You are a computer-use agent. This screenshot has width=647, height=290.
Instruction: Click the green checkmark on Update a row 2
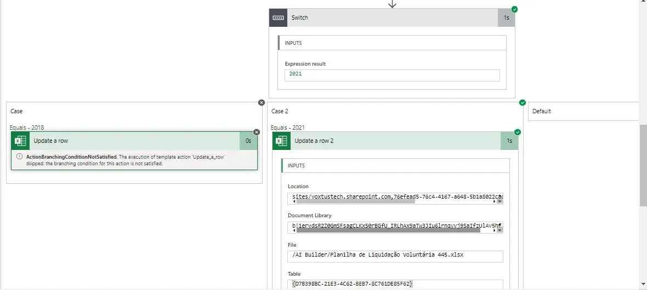click(518, 132)
